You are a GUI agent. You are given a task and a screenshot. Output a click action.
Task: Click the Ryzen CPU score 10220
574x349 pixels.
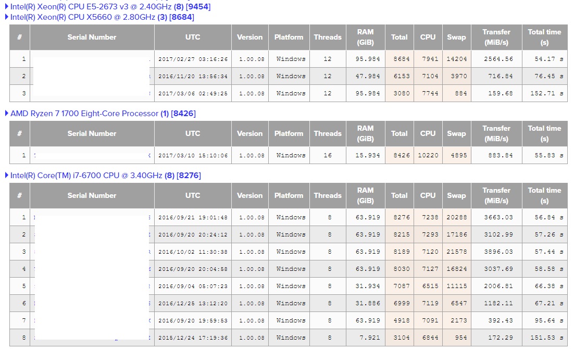tap(428, 155)
